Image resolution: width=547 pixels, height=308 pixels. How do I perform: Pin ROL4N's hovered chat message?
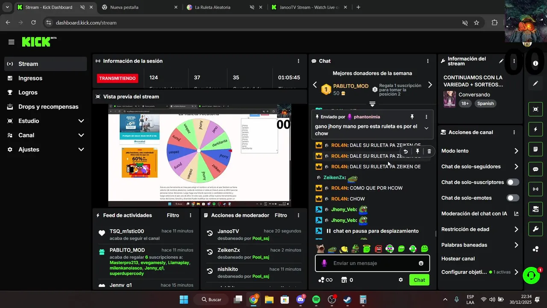(x=418, y=151)
